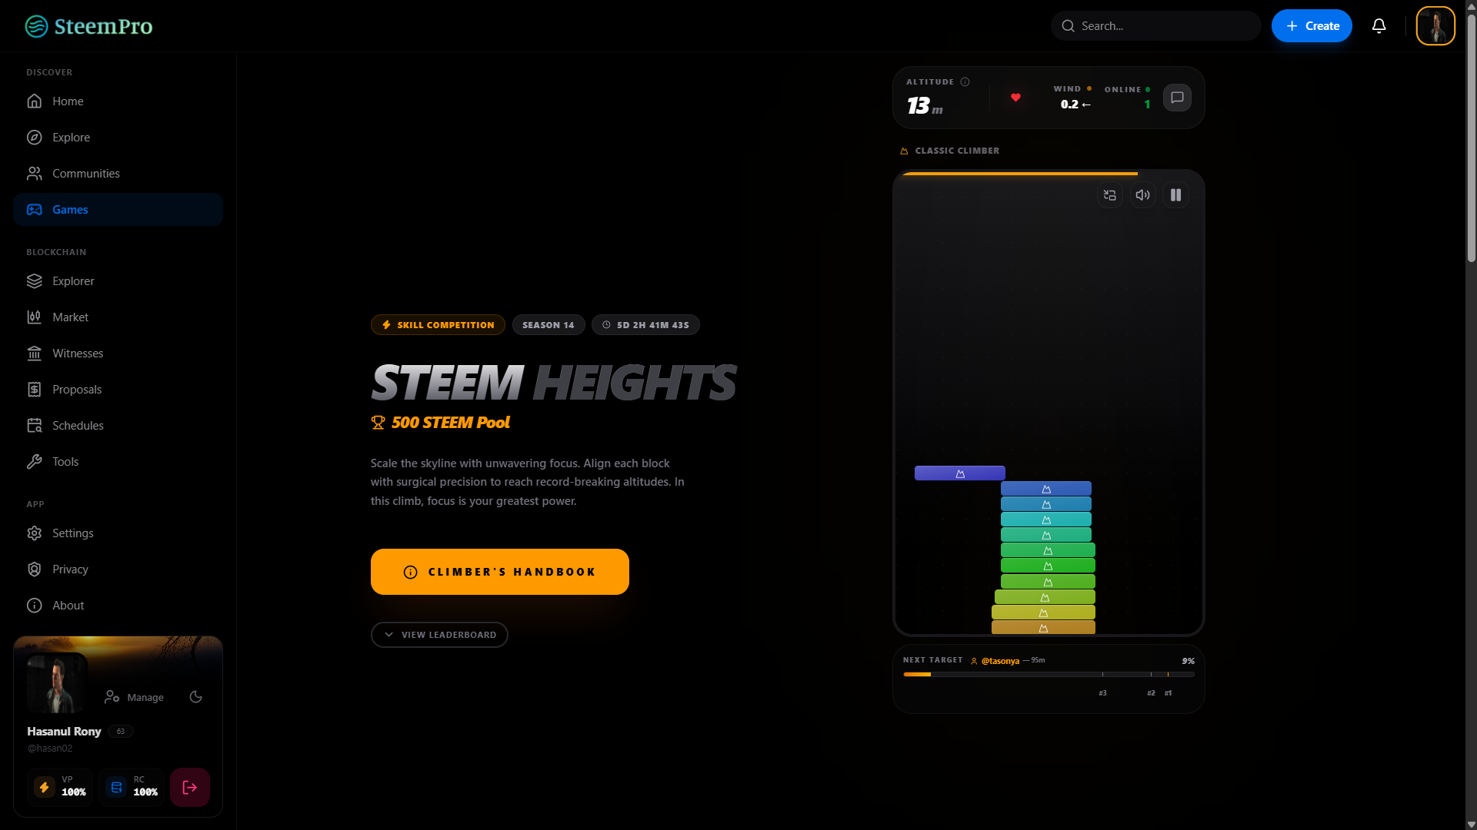The height and width of the screenshot is (830, 1477).
Task: Click the Witnesses bank icon
Action: [34, 354]
